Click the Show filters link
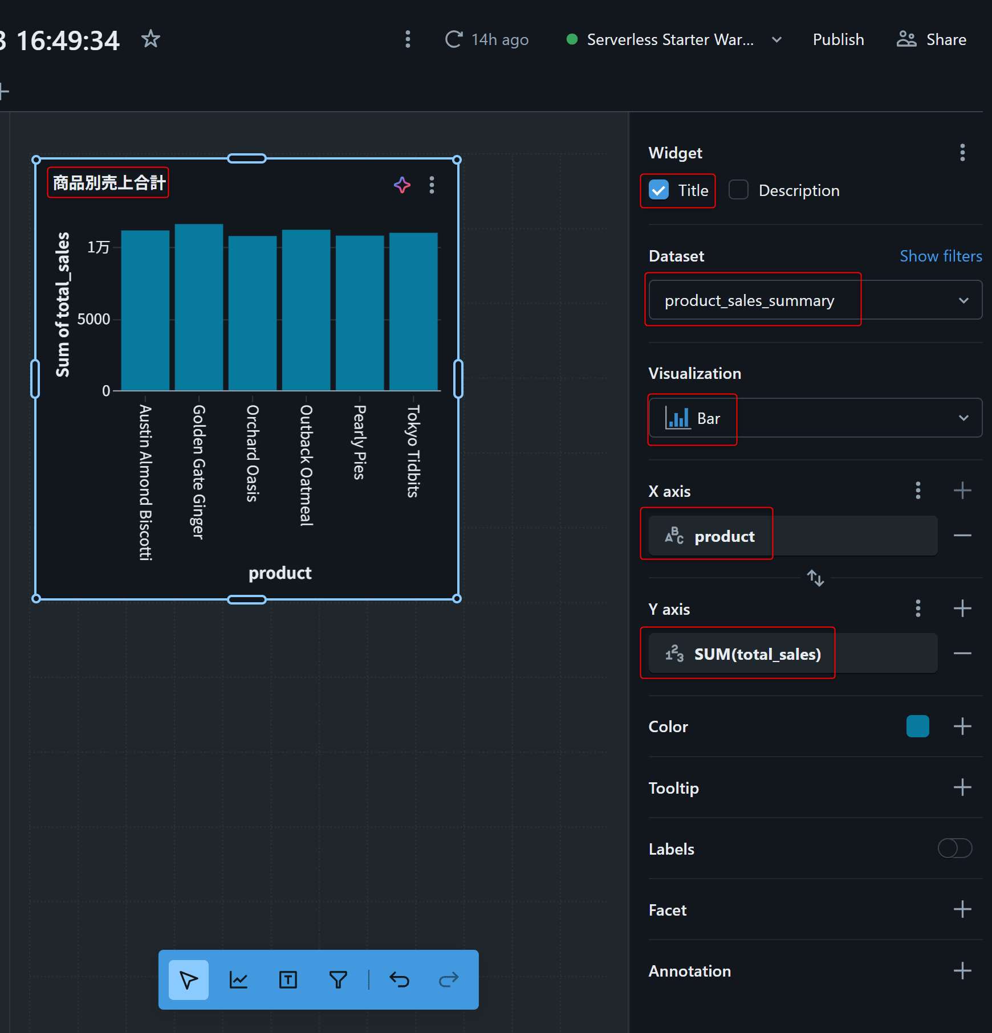Screen dimensions: 992x1033 pyautogui.click(x=940, y=256)
